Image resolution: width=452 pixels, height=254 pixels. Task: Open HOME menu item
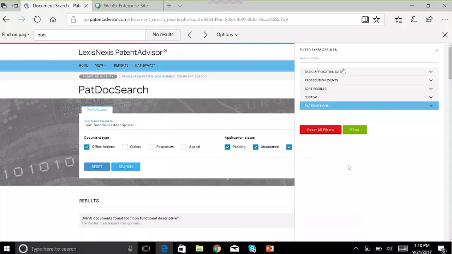[x=83, y=65]
